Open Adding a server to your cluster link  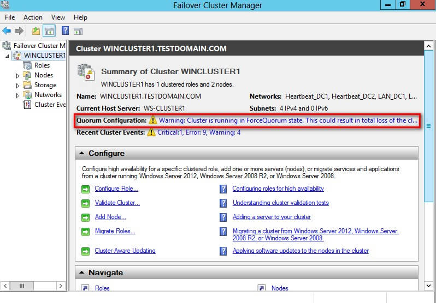pos(272,217)
